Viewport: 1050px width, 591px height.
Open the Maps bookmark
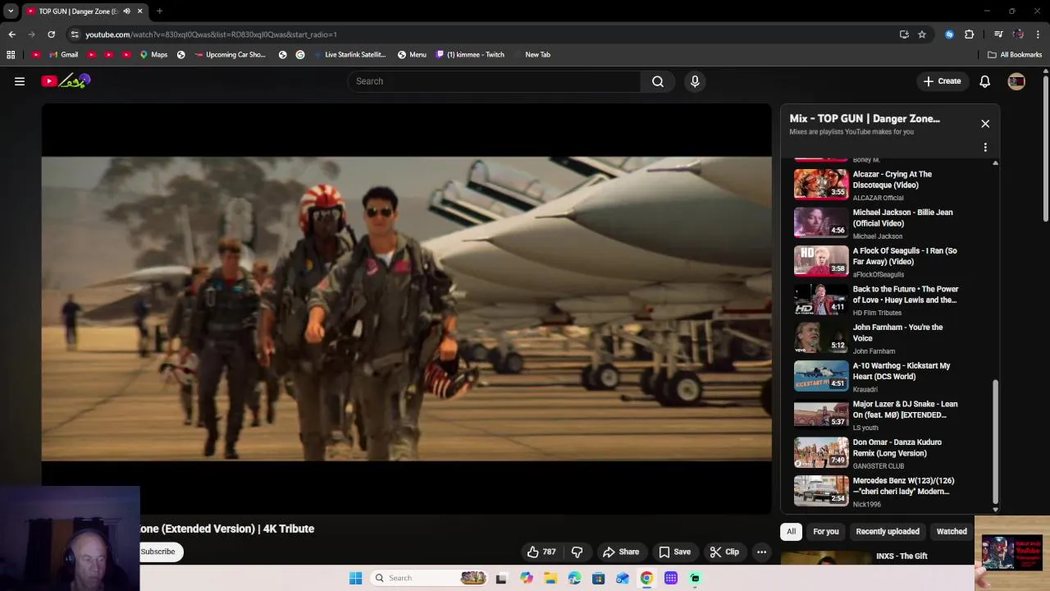153,54
